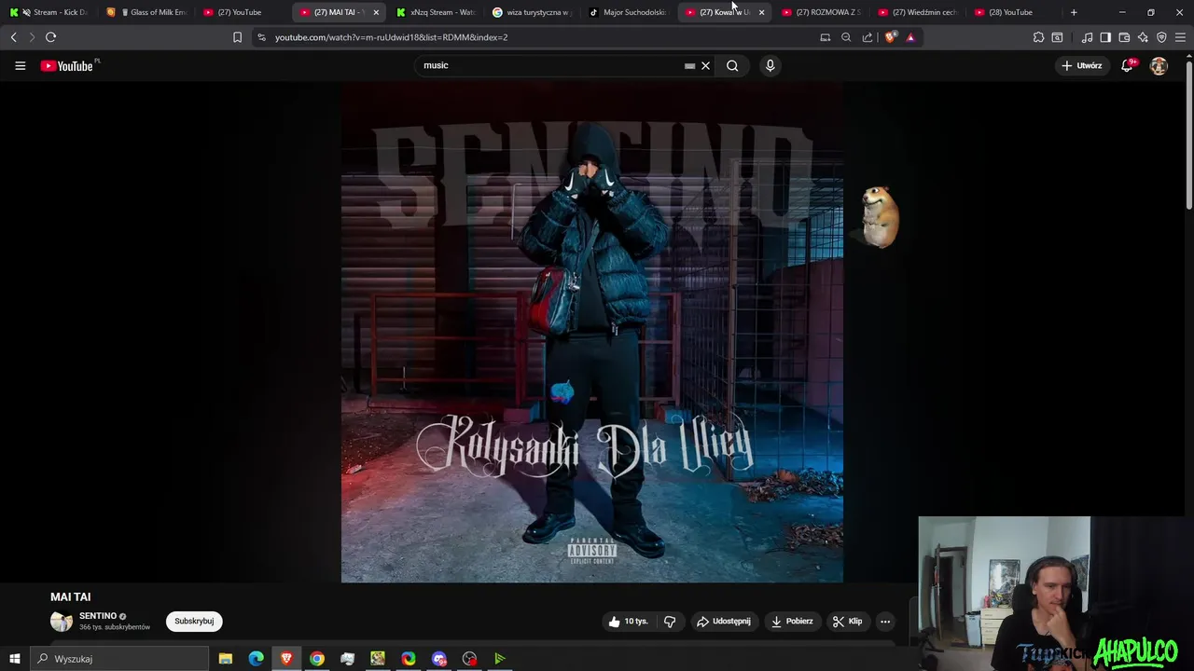The height and width of the screenshot is (671, 1194).
Task: Bookmark this page with the bookmark icon
Action: tap(237, 37)
